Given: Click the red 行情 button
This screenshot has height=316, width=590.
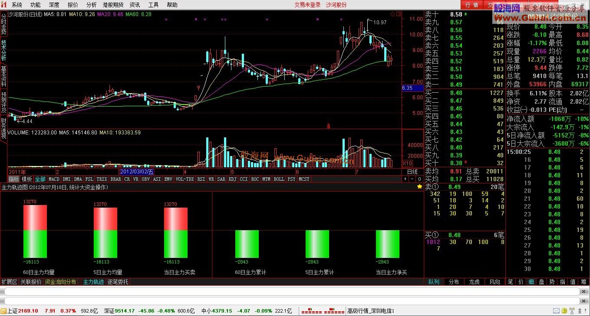Looking at the screenshot, I should pyautogui.click(x=472, y=5).
